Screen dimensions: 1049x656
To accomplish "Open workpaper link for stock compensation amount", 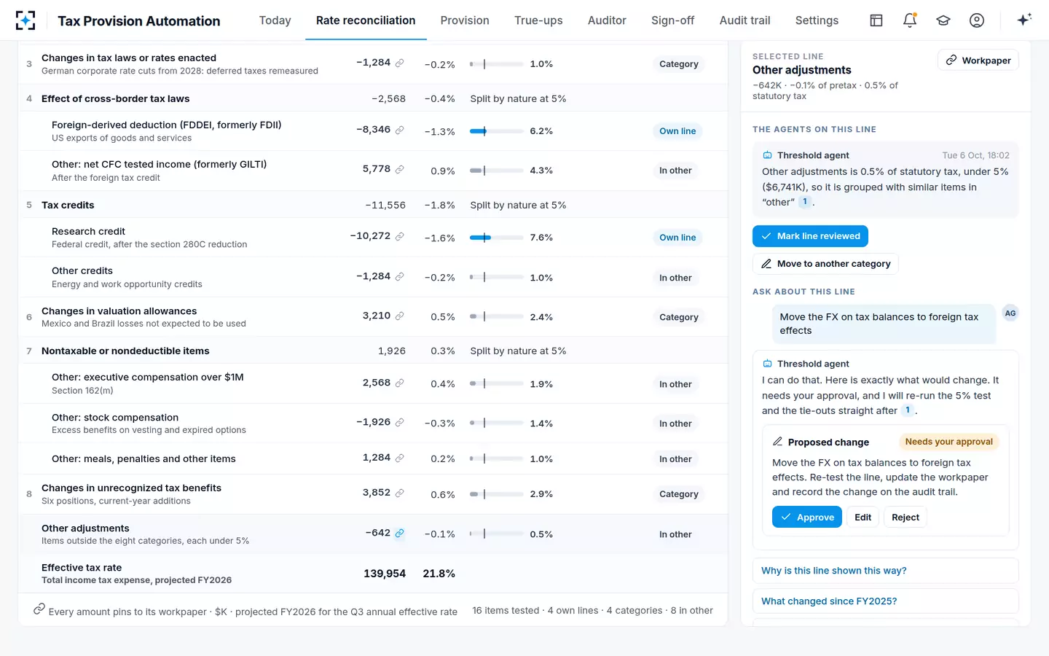I will (x=399, y=422).
